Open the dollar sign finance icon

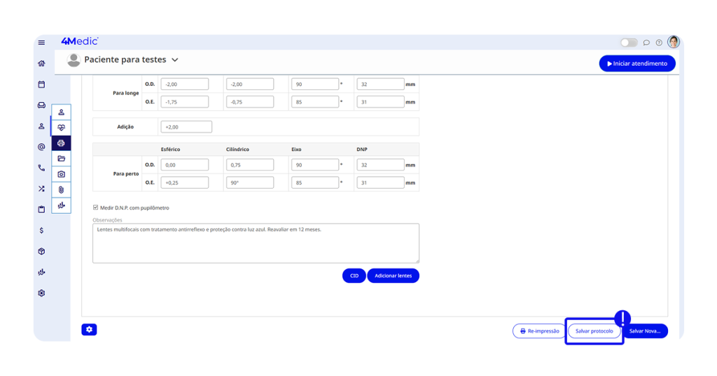[41, 230]
